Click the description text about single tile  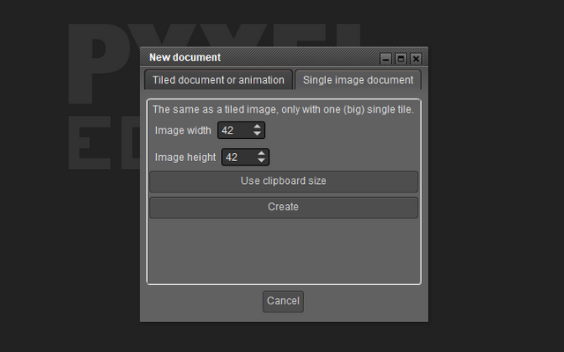[x=283, y=109]
